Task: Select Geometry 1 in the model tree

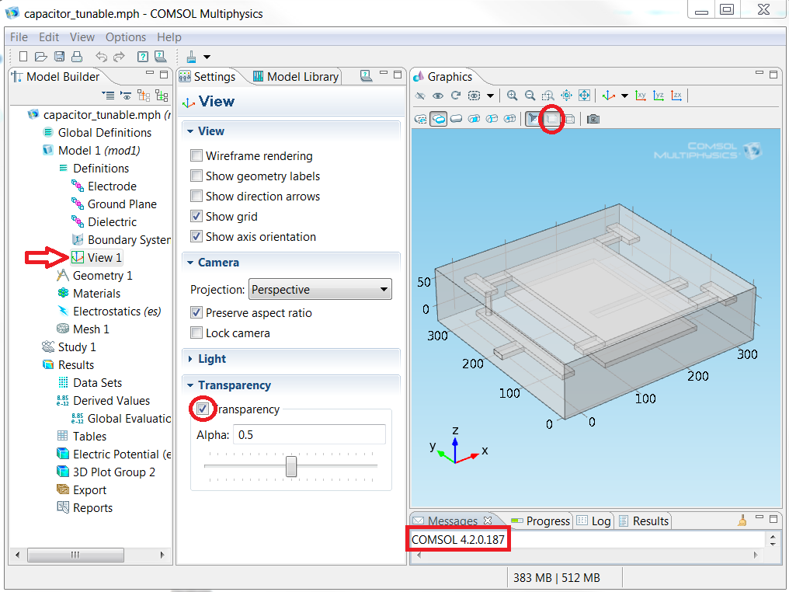Action: 102,276
